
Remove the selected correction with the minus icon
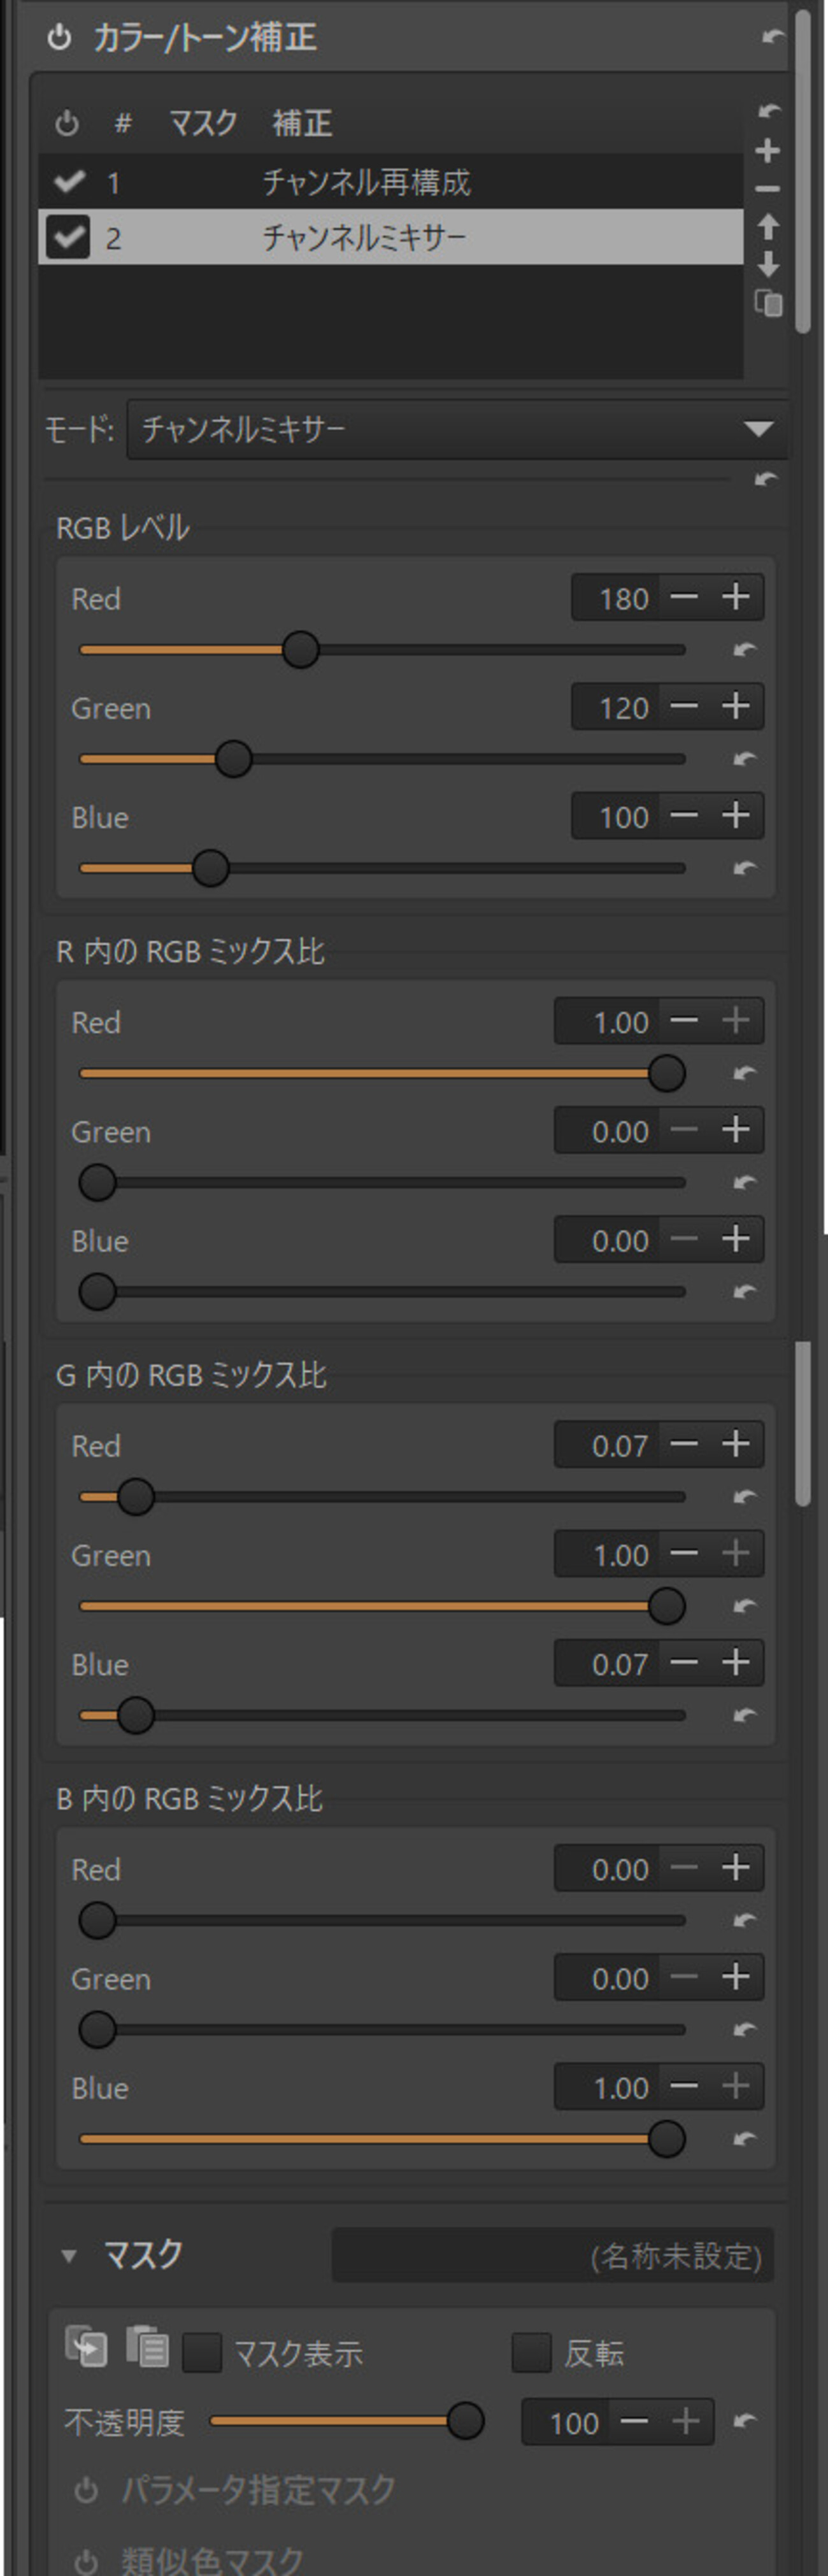pyautogui.click(x=767, y=189)
